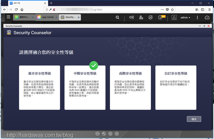
Task: Open the browser home page
Action: (22, 10)
